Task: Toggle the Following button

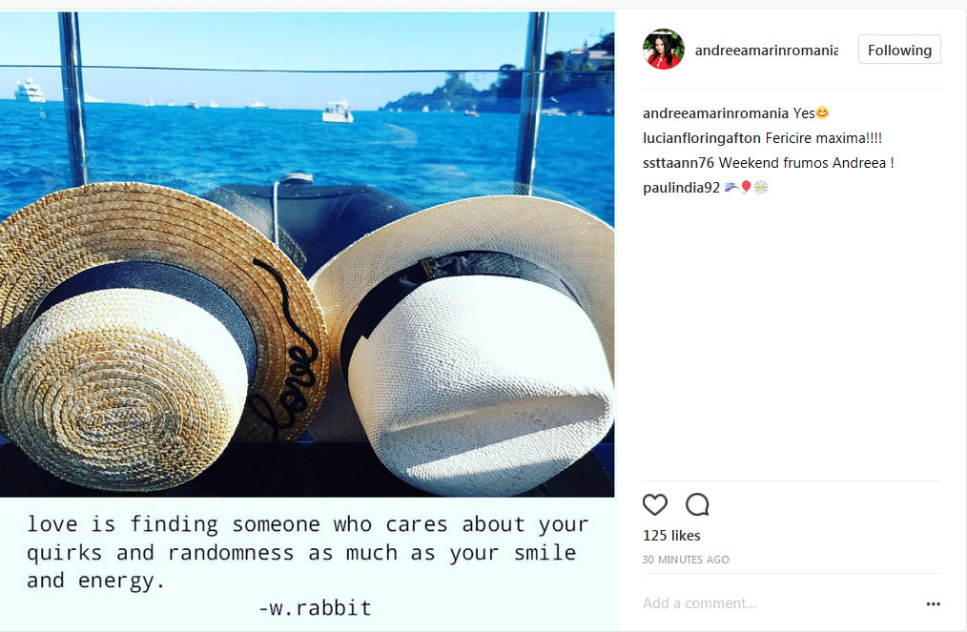Action: pyautogui.click(x=899, y=50)
